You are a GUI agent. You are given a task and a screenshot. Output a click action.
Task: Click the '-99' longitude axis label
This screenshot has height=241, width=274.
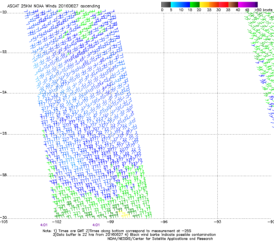coord(110,222)
